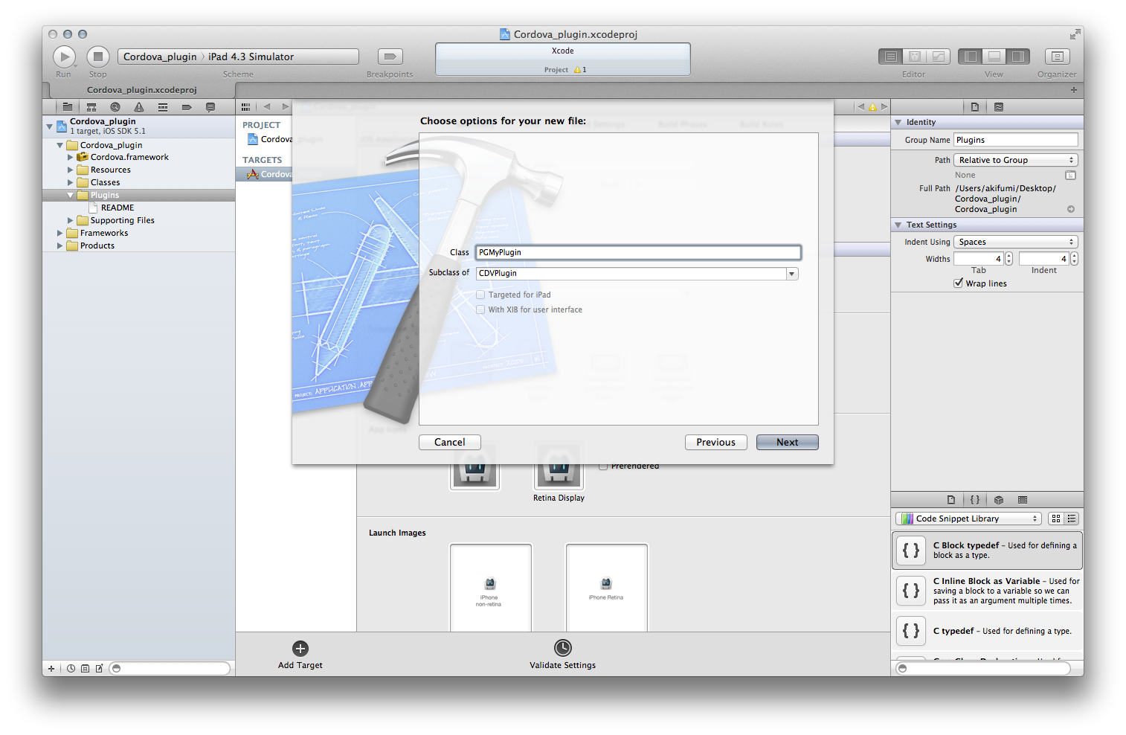Click Cancel in the new file dialog
This screenshot has height=735, width=1126.
point(449,442)
